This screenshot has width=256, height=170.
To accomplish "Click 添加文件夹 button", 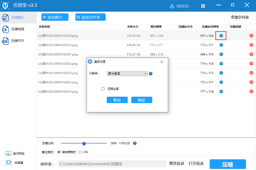I will tap(91, 17).
